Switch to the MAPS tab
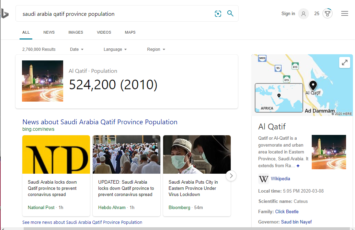The image size is (355, 230). tap(130, 32)
